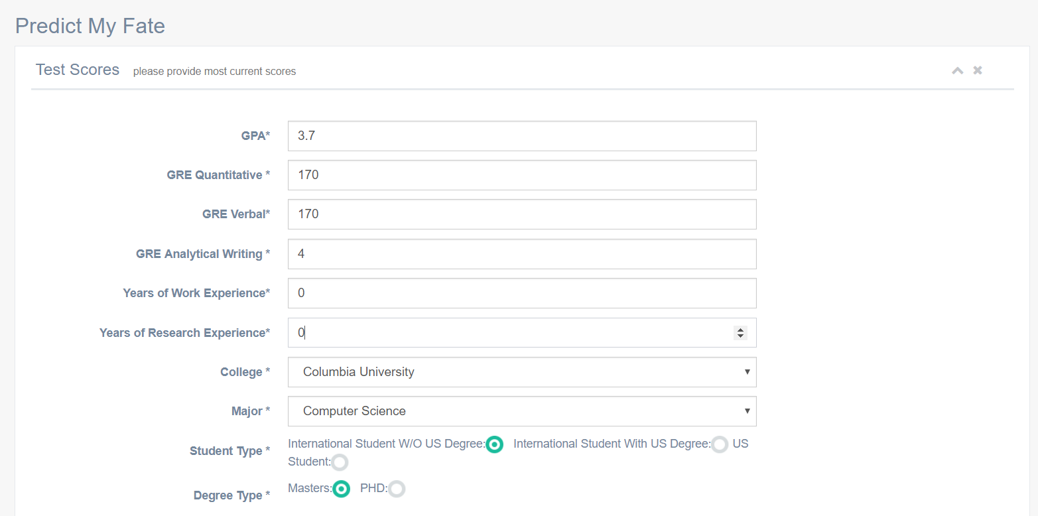Select PHD degree type

[397, 489]
